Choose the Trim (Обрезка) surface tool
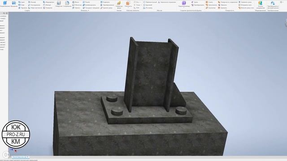Image resolution: width=287 pixels, height=161 pixels. [222, 5]
